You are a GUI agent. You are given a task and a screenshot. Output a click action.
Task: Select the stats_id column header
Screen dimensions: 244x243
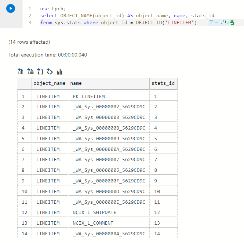pos(163,83)
